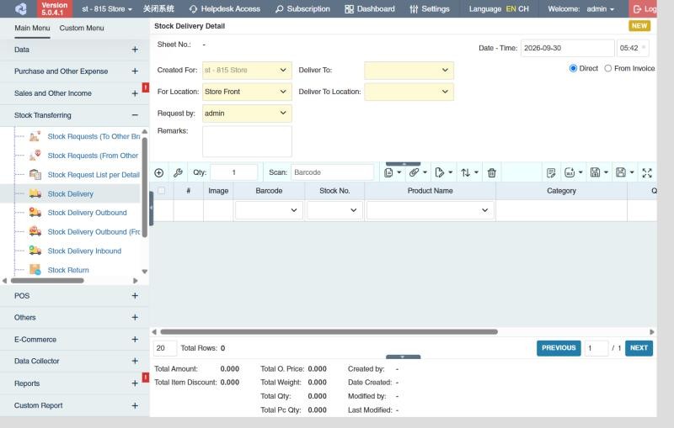Open the For Location dropdown

point(247,92)
